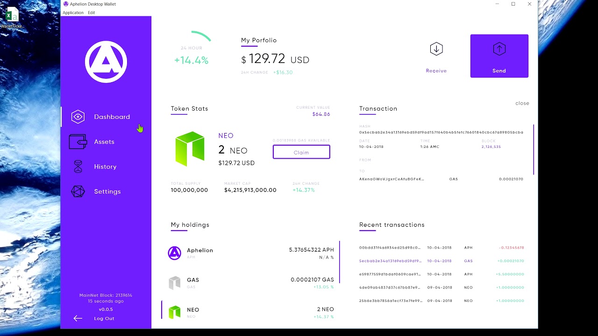Click the Send upload hexagon icon
This screenshot has height=336, width=598.
[499, 49]
